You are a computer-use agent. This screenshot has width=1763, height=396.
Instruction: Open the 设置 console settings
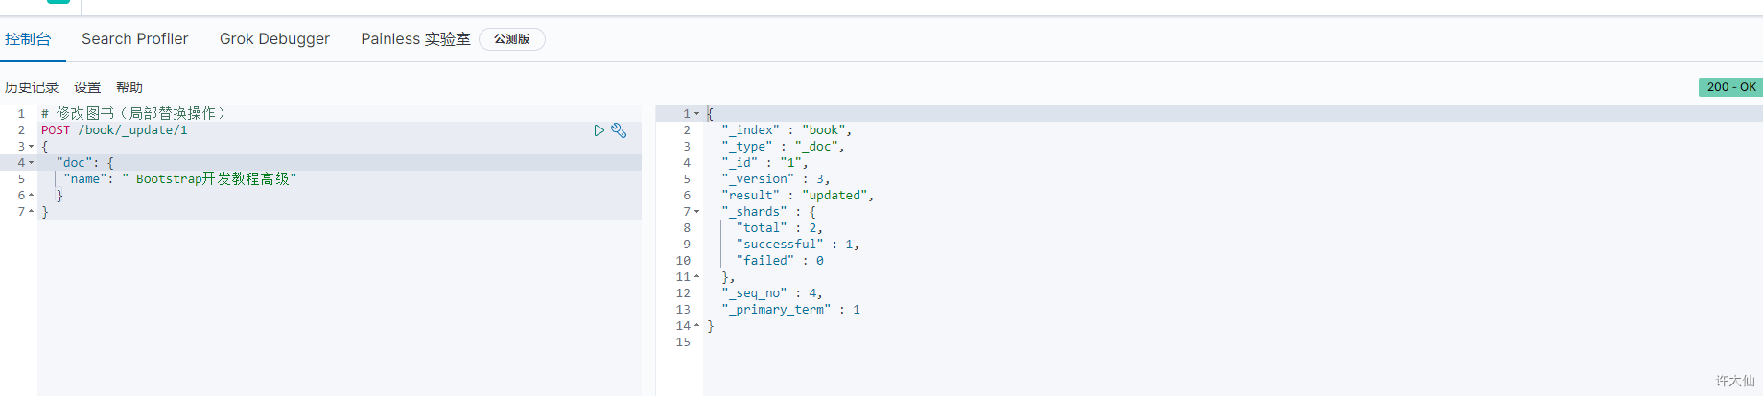pyautogui.click(x=87, y=87)
